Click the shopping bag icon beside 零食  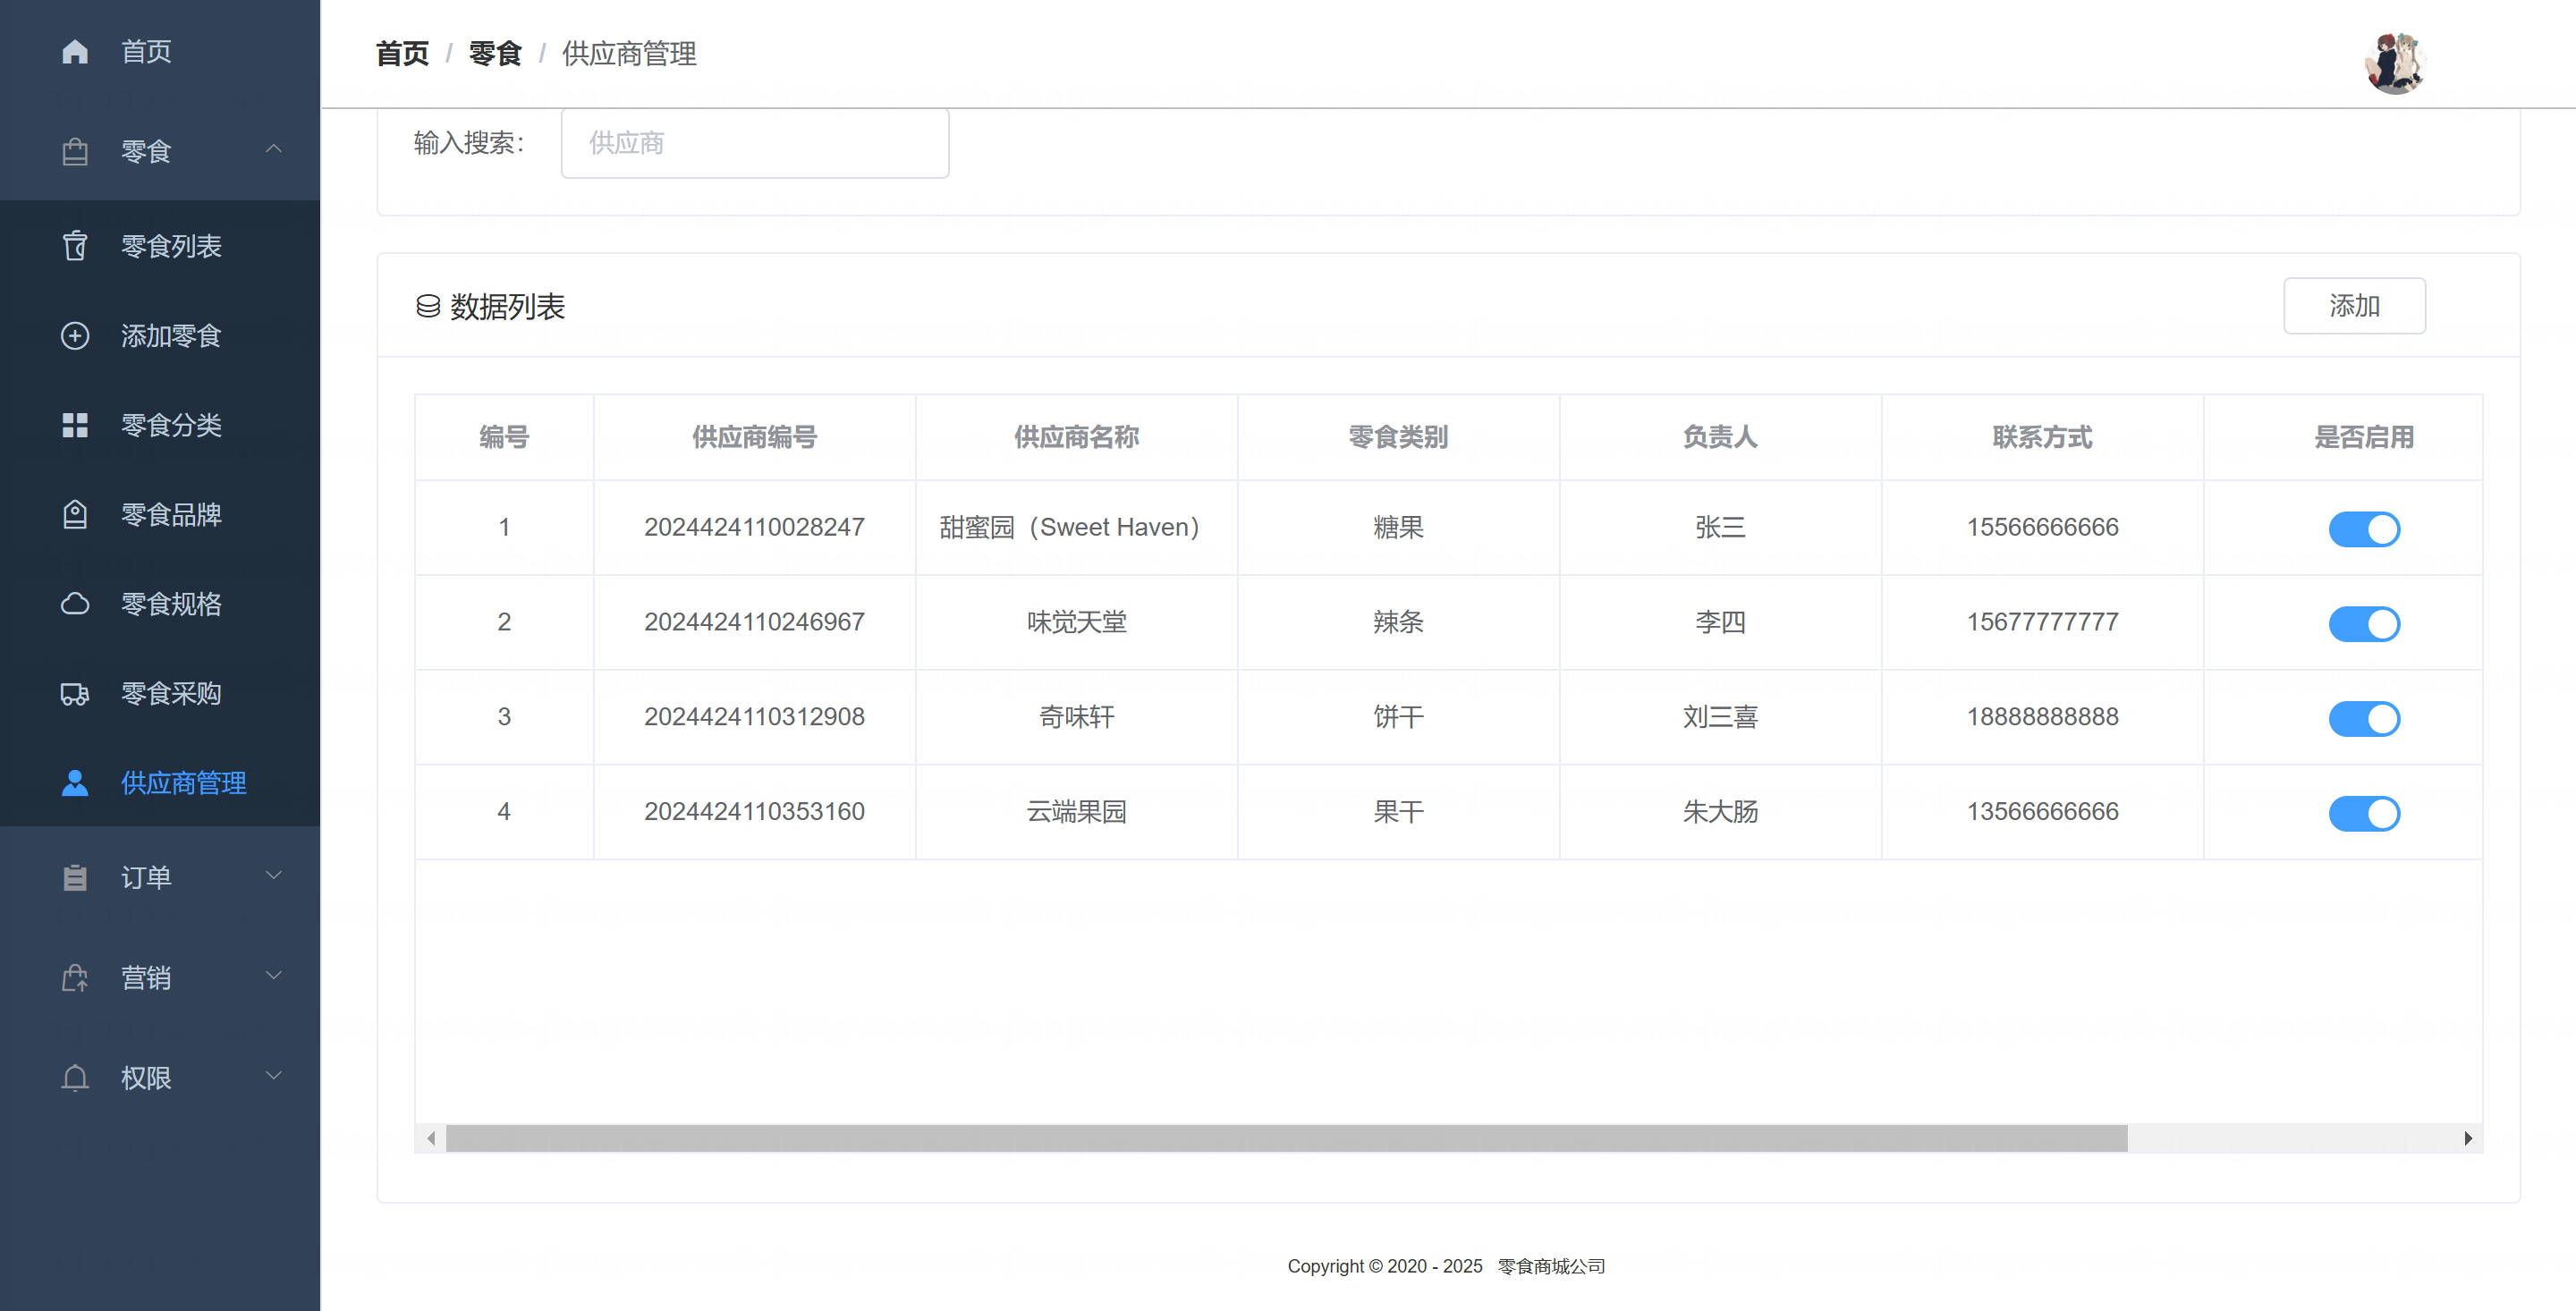point(75,151)
